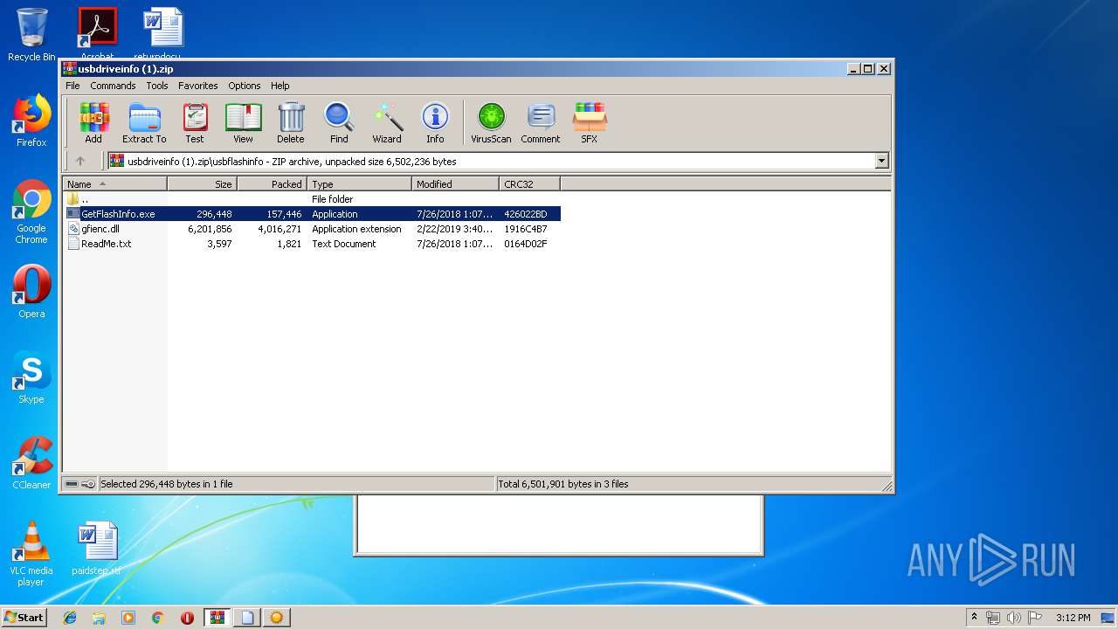The image size is (1118, 629).
Task: Show hidden tray icons arrow
Action: click(975, 618)
